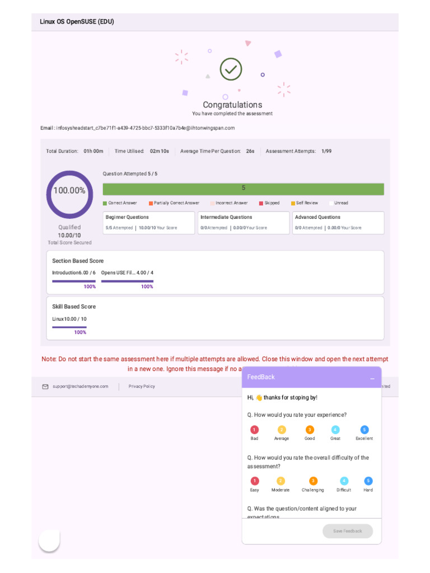The width and height of the screenshot is (430, 573).
Task: Click the Assessment Attempts 1/99 value
Action: click(326, 151)
